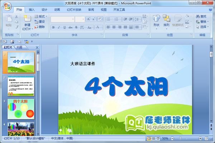This screenshot has height=143, width=215.
Task: Click the language indicator 中文(简体，中国)
Action: pos(61,138)
